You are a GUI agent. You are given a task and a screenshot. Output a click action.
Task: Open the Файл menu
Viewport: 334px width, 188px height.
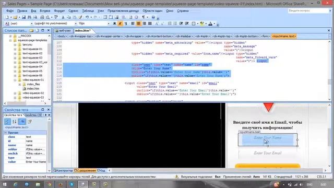(x=10, y=10)
